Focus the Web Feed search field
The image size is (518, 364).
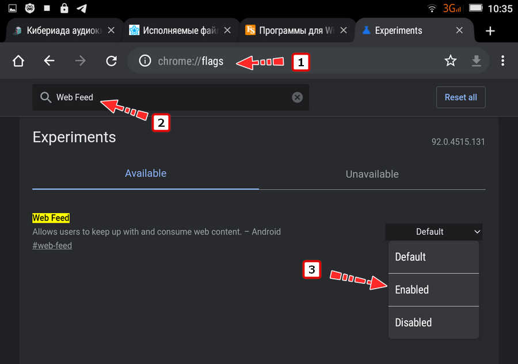pos(170,97)
